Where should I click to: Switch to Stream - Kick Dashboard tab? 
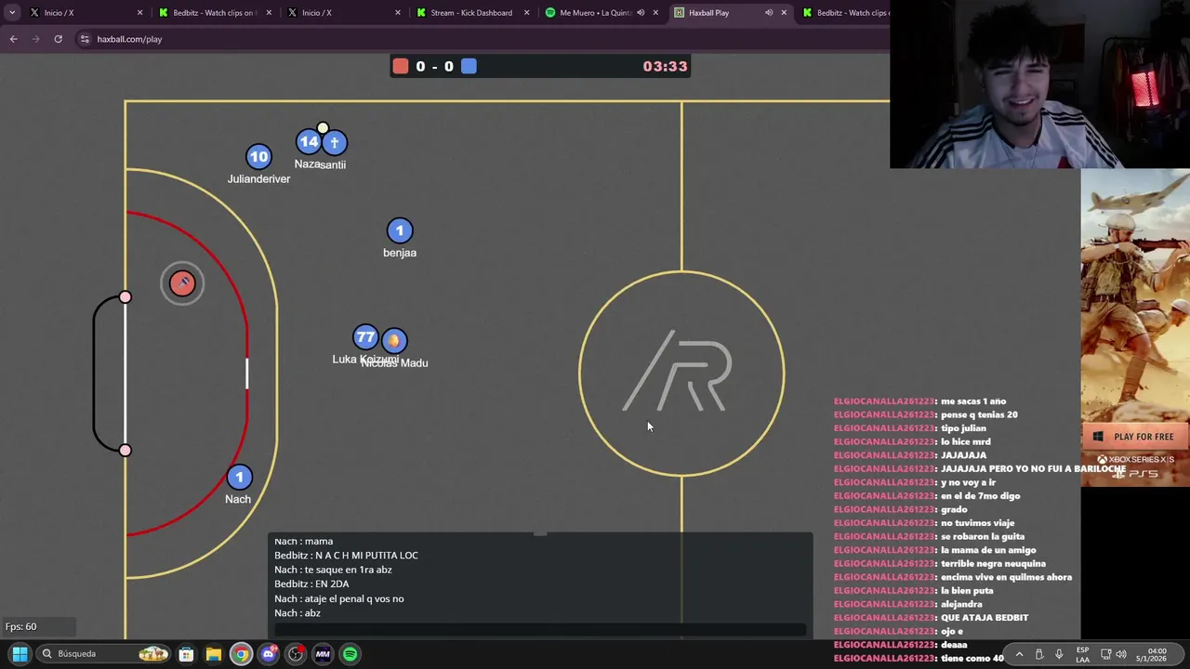(471, 13)
